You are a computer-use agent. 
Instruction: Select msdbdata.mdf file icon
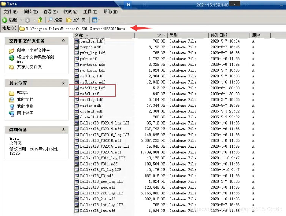pyautogui.click(x=77, y=82)
